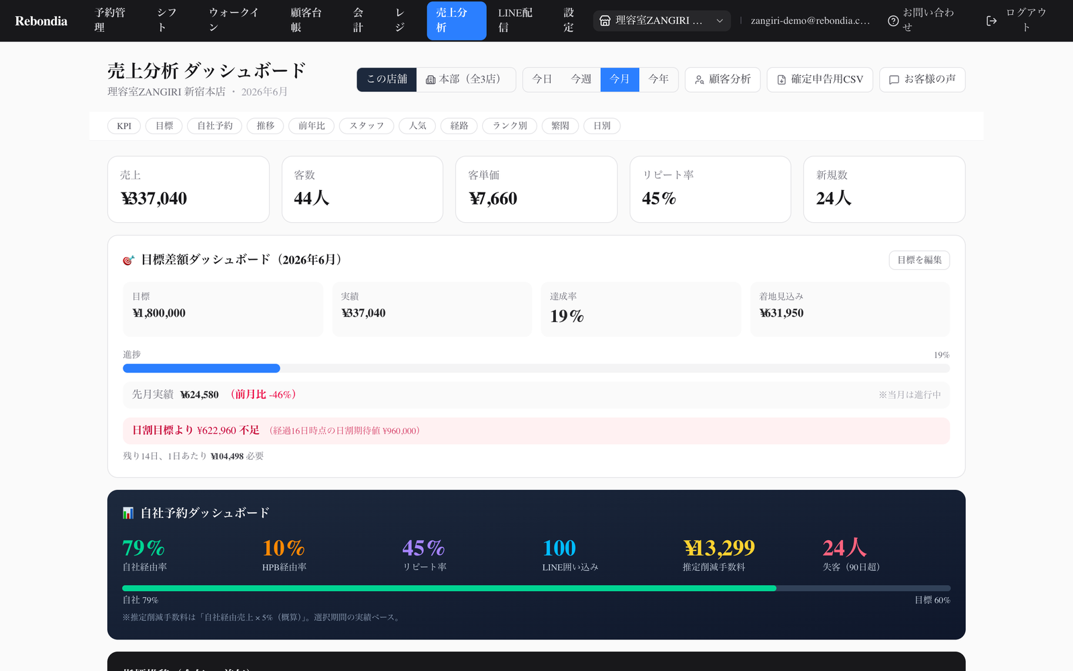Select 今日 period

[x=542, y=79]
